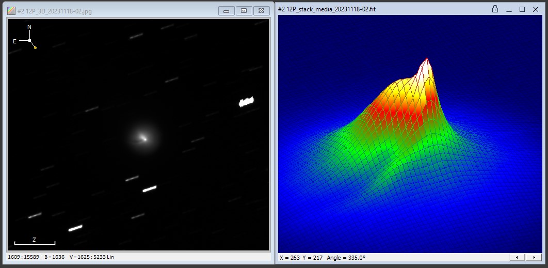Click the 2' scale bar in the image
548x268 pixels.
pos(35,242)
